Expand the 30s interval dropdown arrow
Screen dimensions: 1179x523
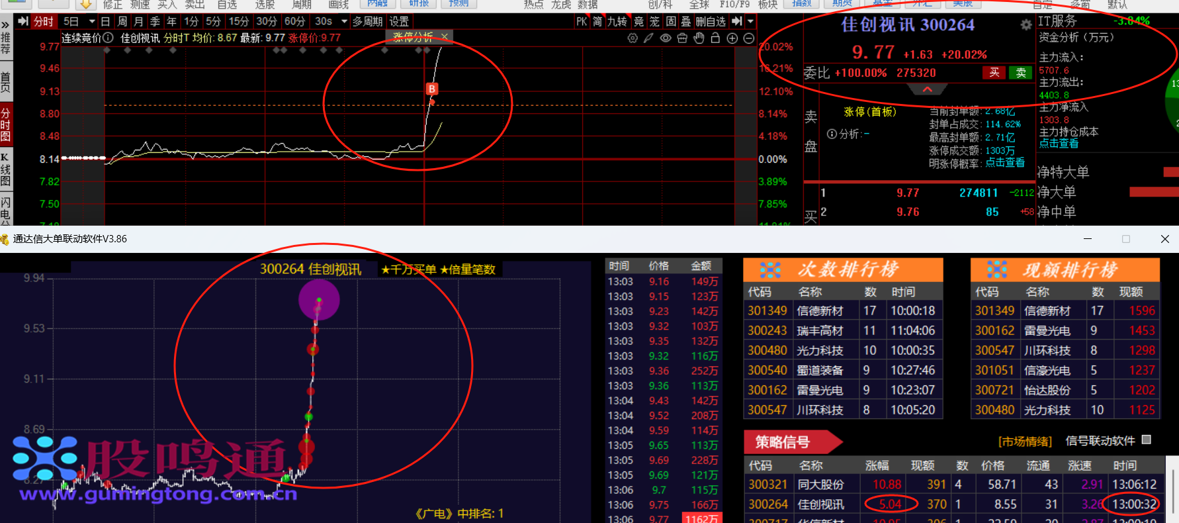pos(344,21)
